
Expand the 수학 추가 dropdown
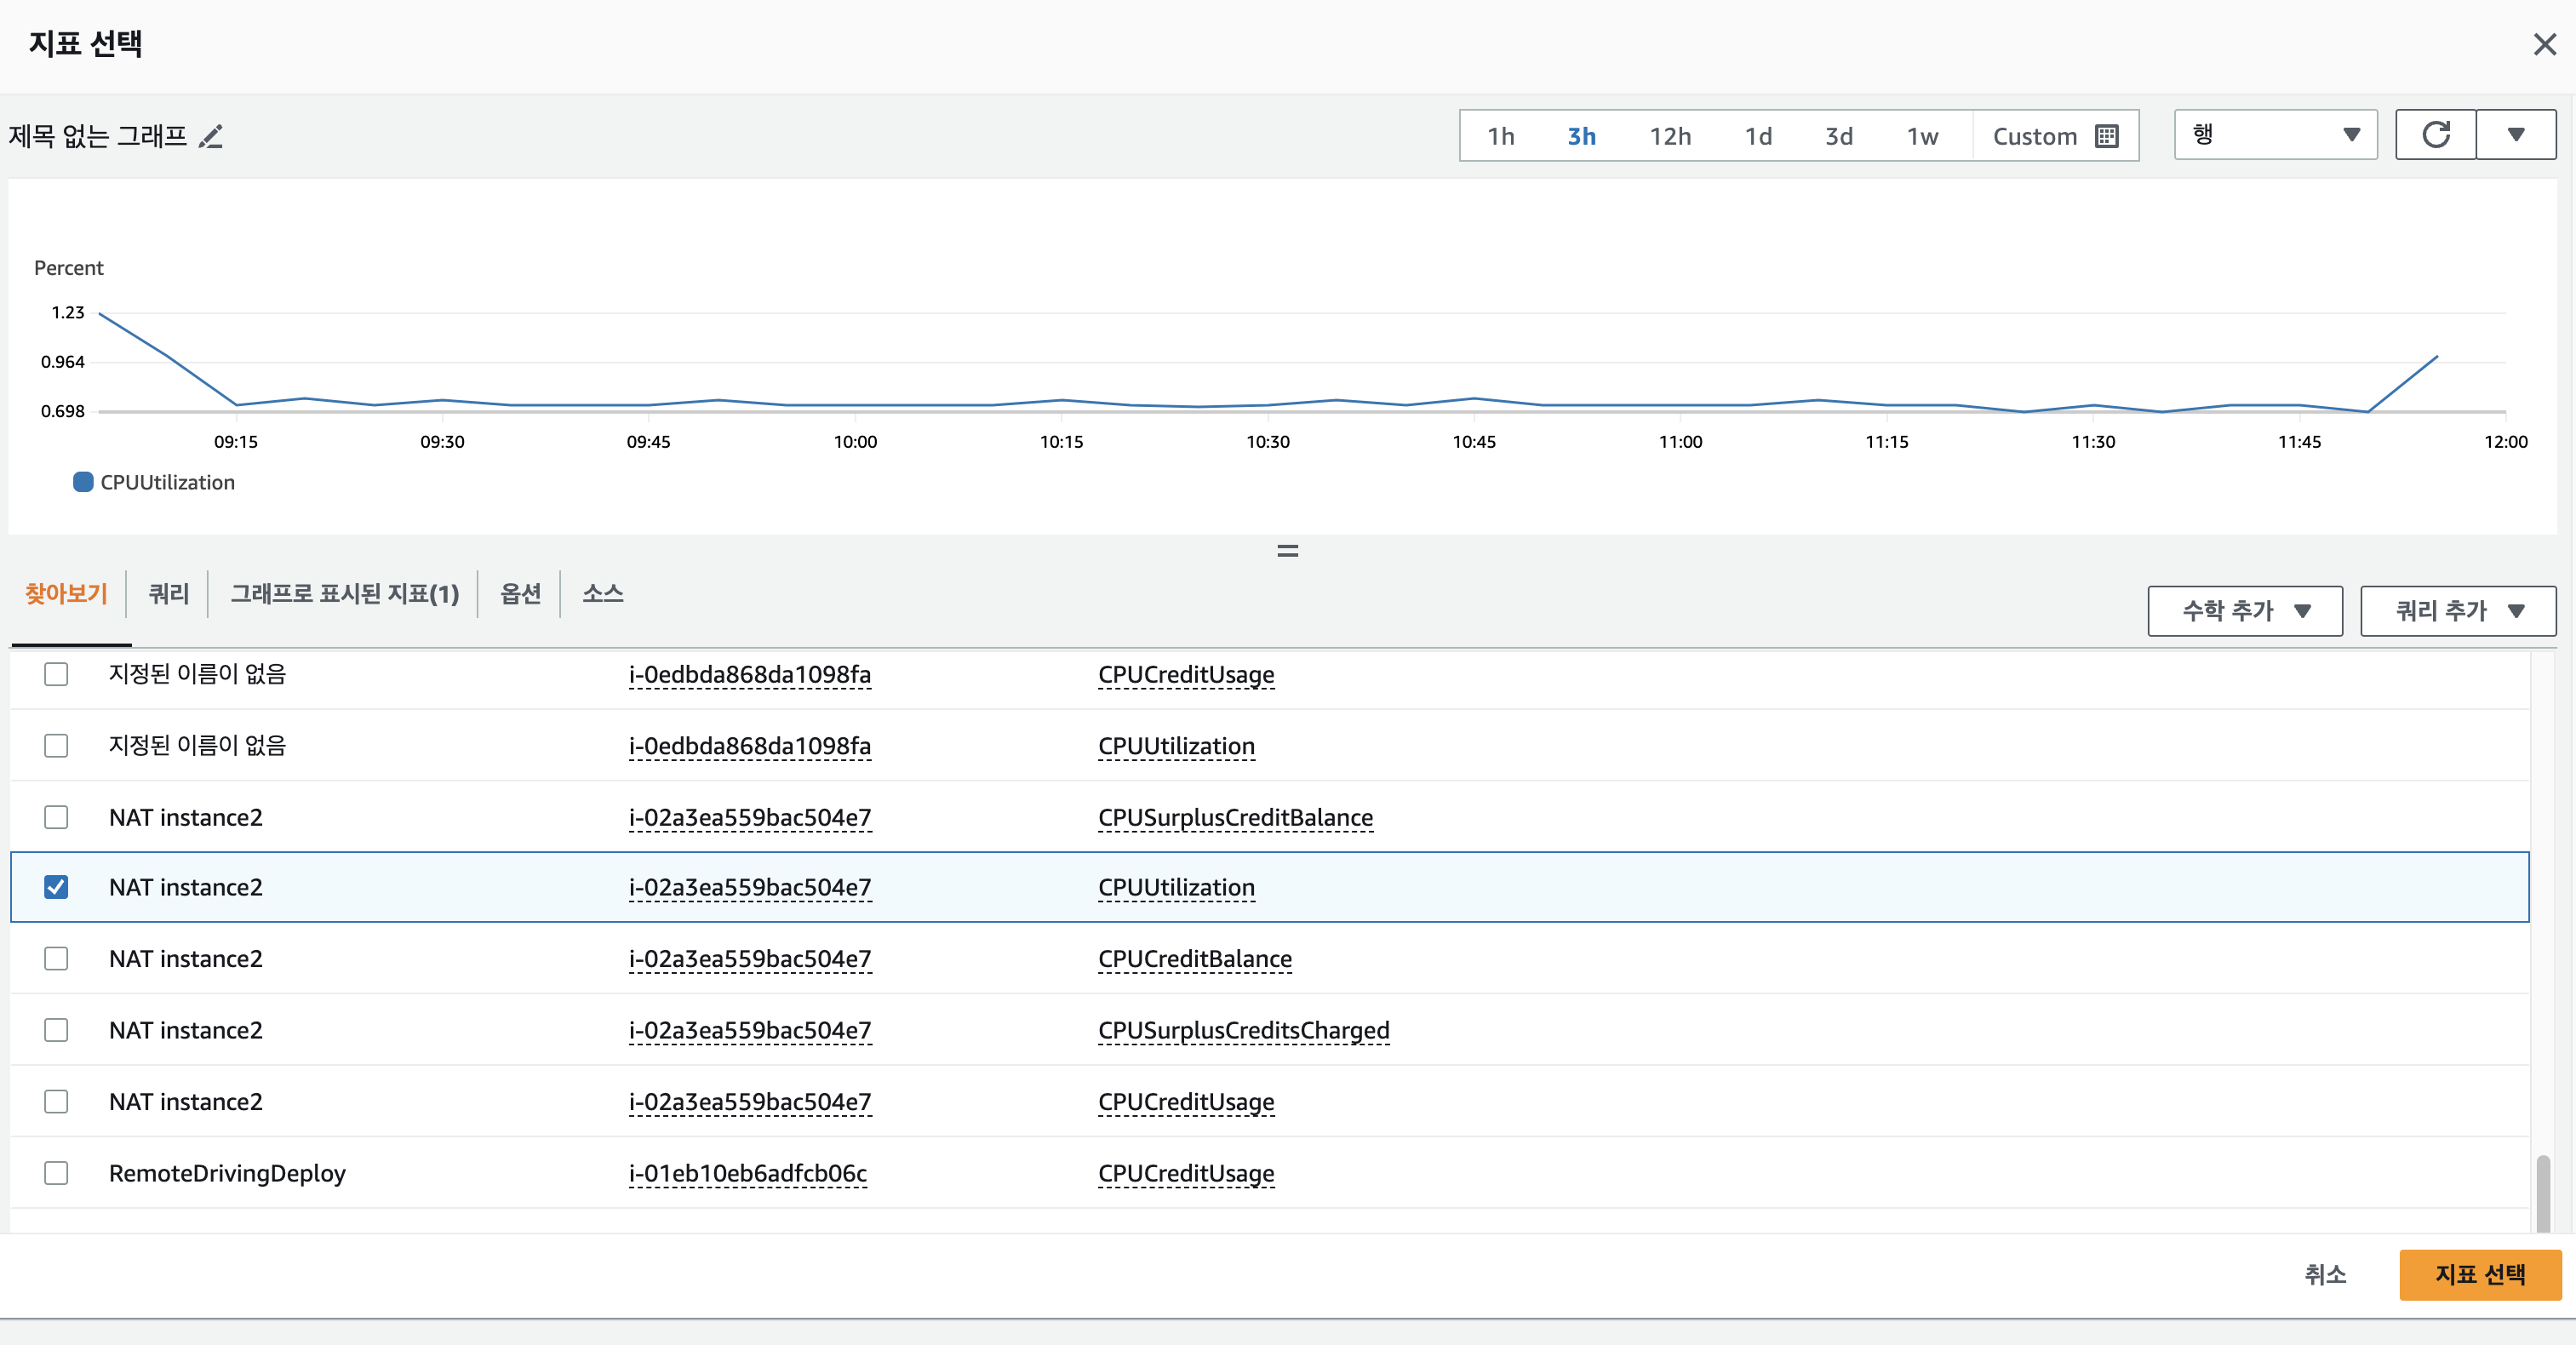click(2244, 611)
